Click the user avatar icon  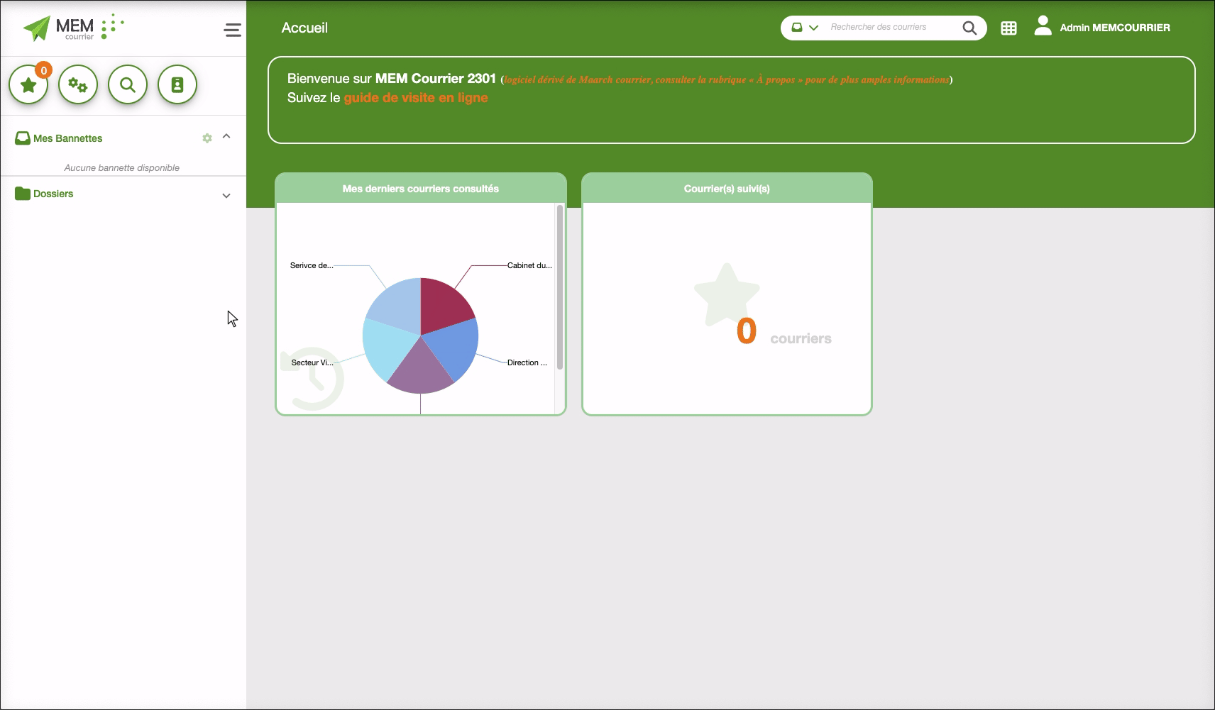pos(1043,26)
